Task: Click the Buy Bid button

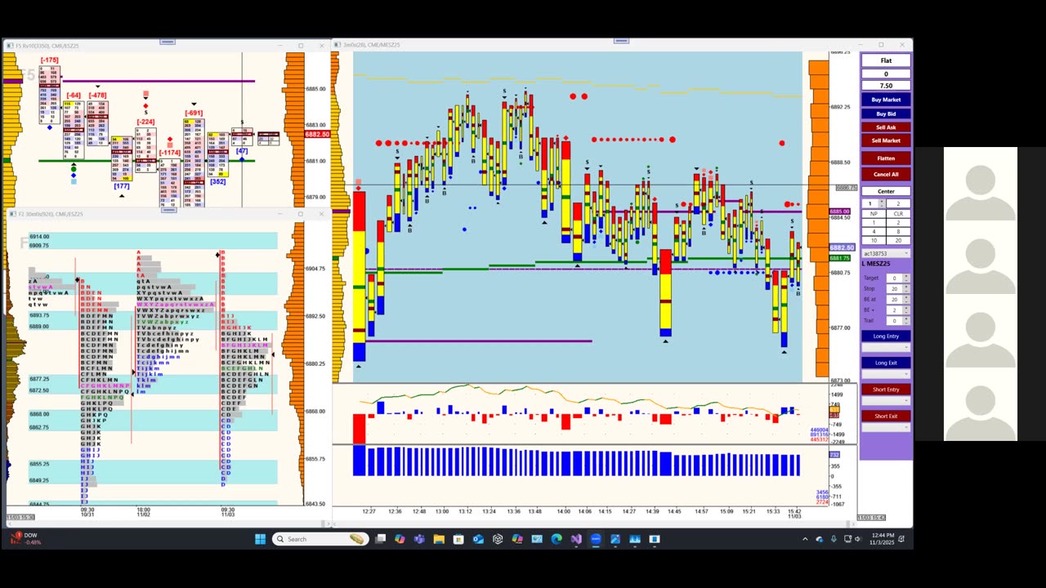Action: tap(886, 114)
